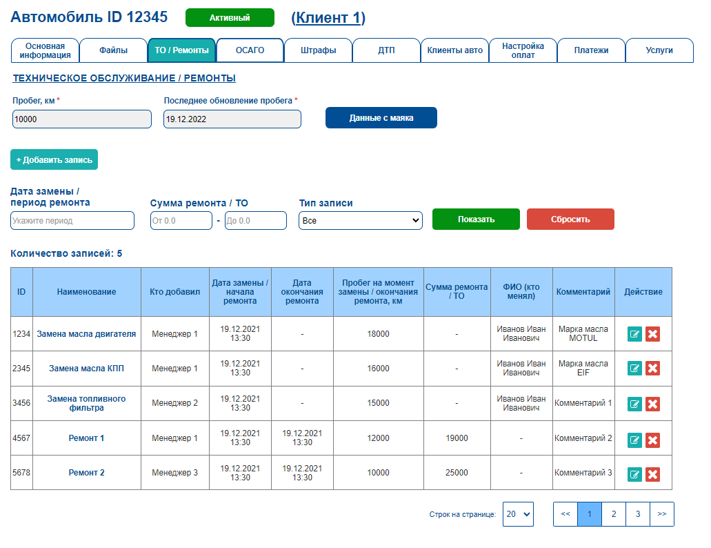Screen dimensions: 711x548
Task: Delete record 1234 with red X icon
Action: coord(652,334)
